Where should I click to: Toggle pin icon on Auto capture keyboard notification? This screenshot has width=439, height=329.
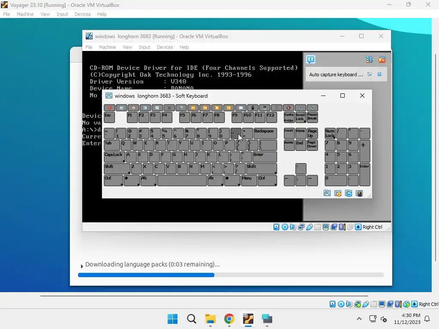370,75
